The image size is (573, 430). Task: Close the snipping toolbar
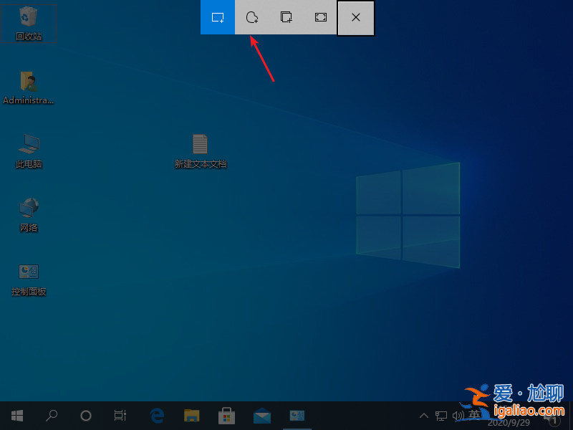tap(355, 18)
